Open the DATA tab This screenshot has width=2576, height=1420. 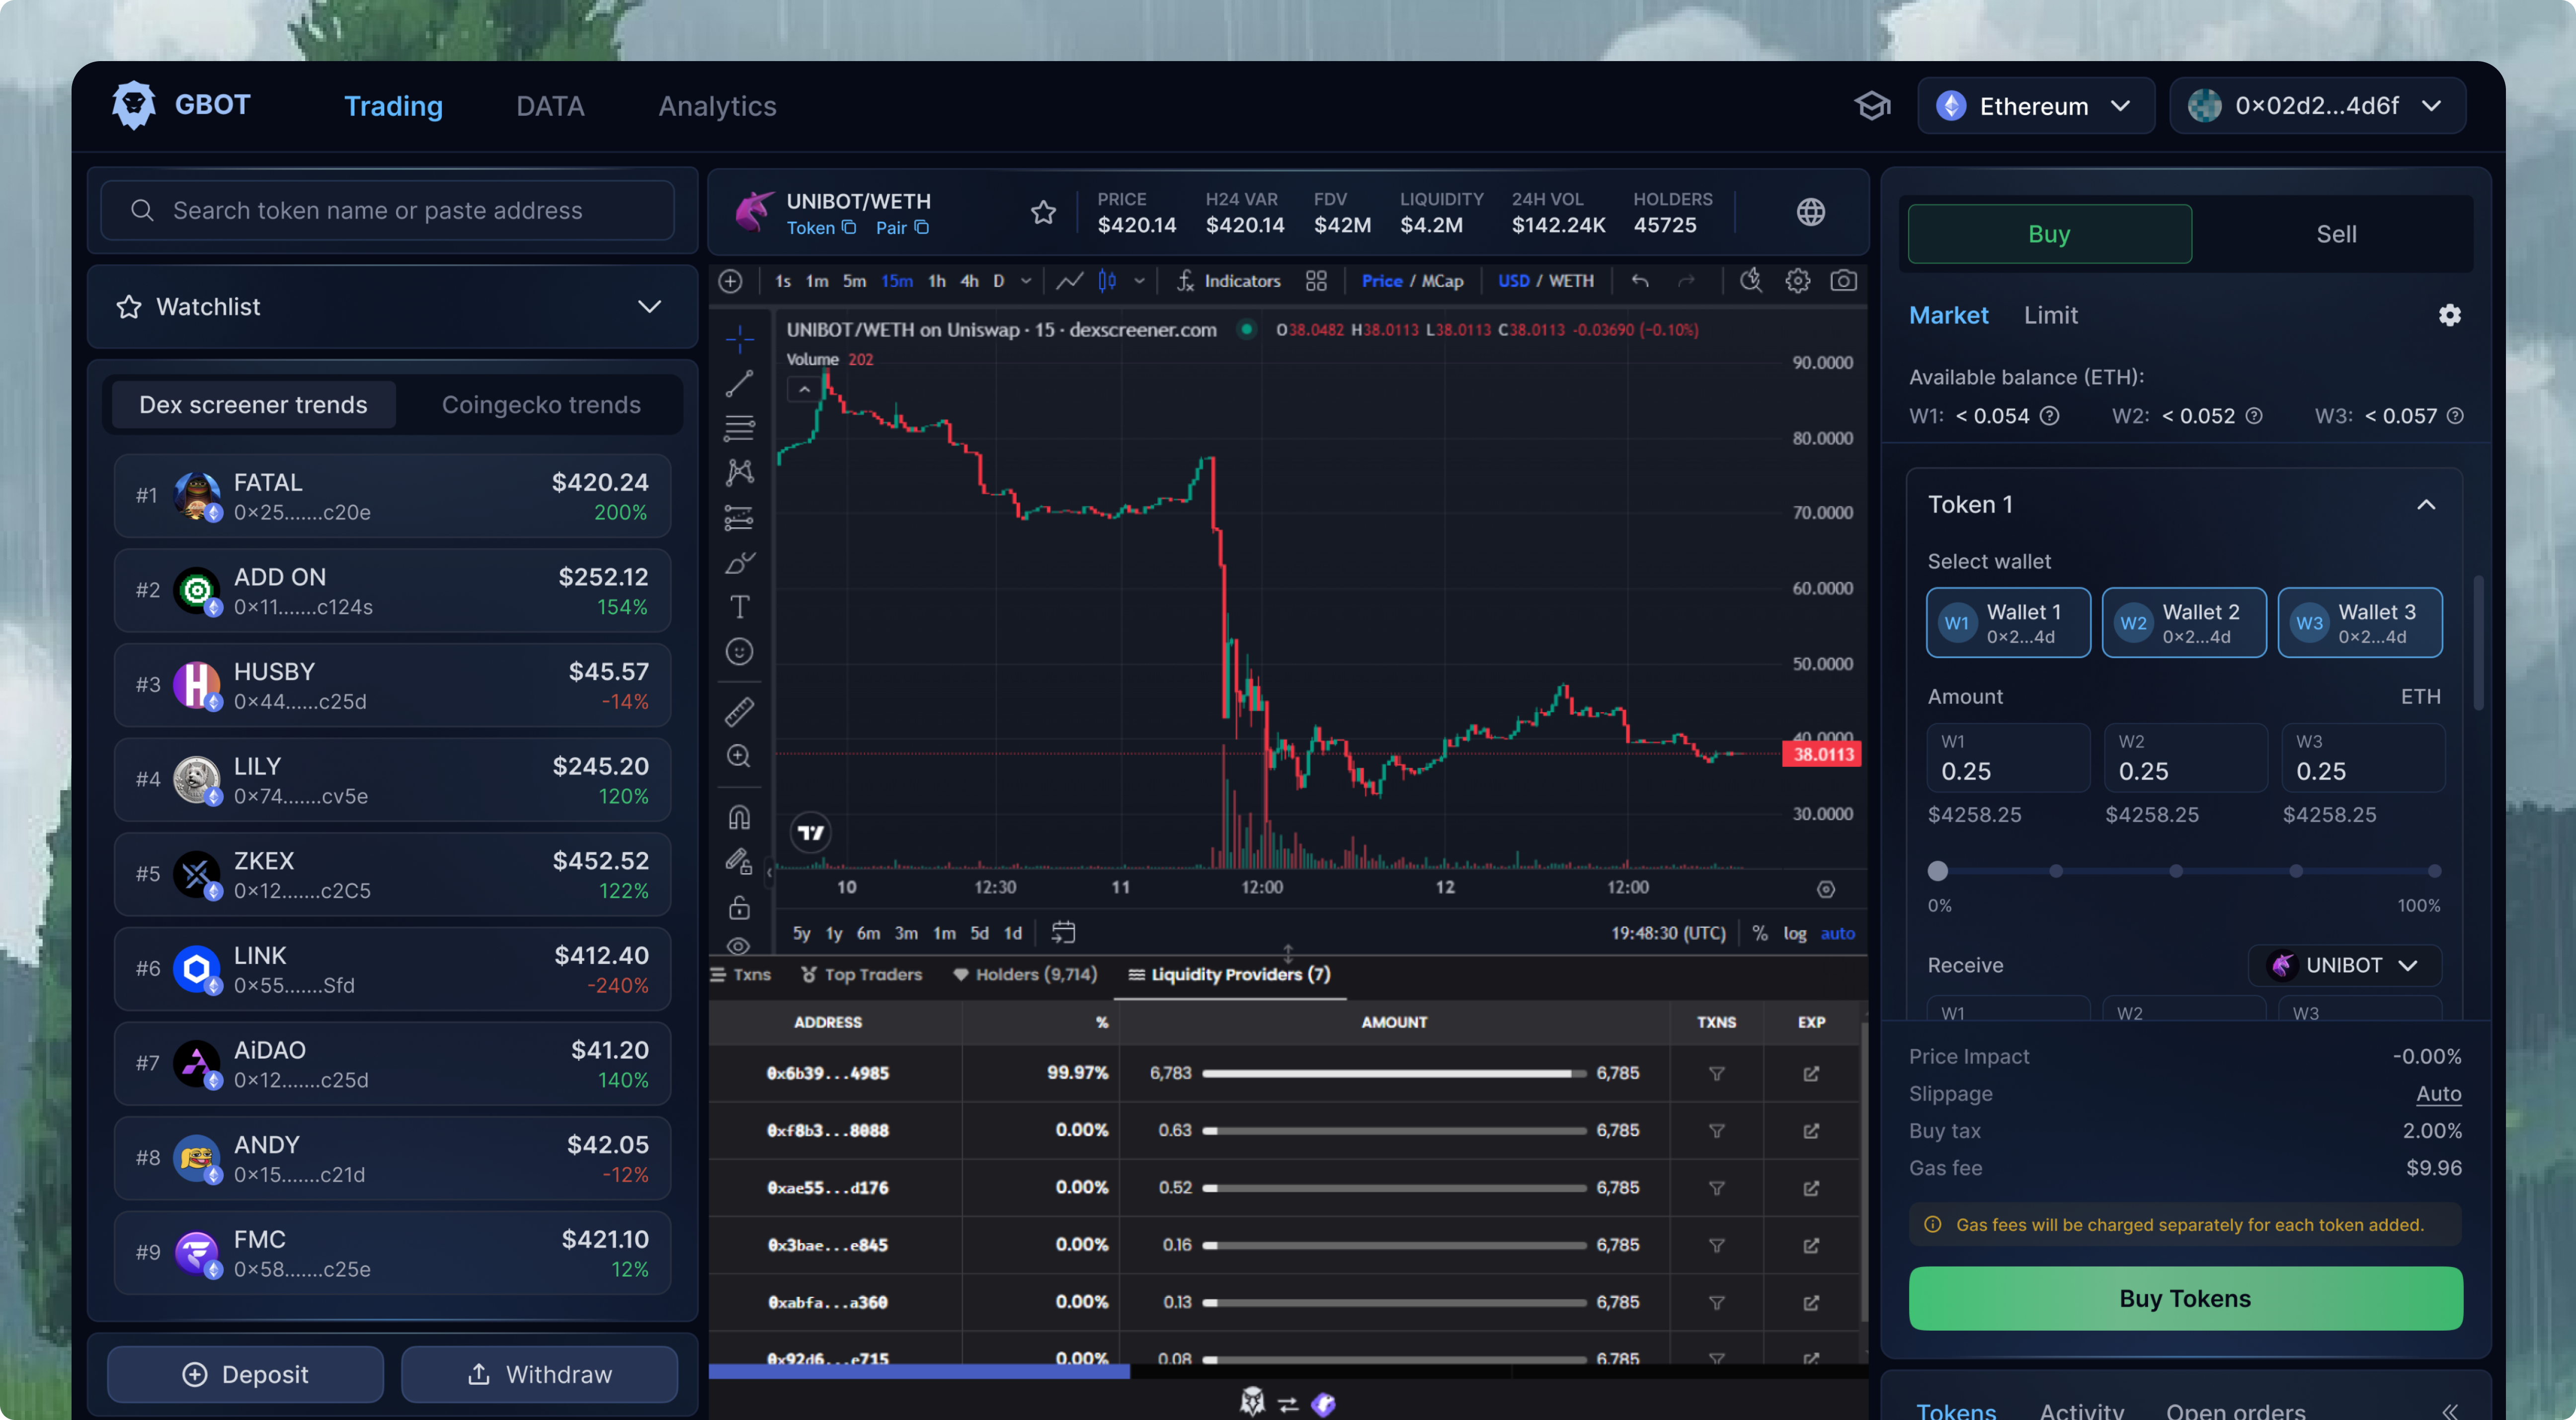point(550,106)
